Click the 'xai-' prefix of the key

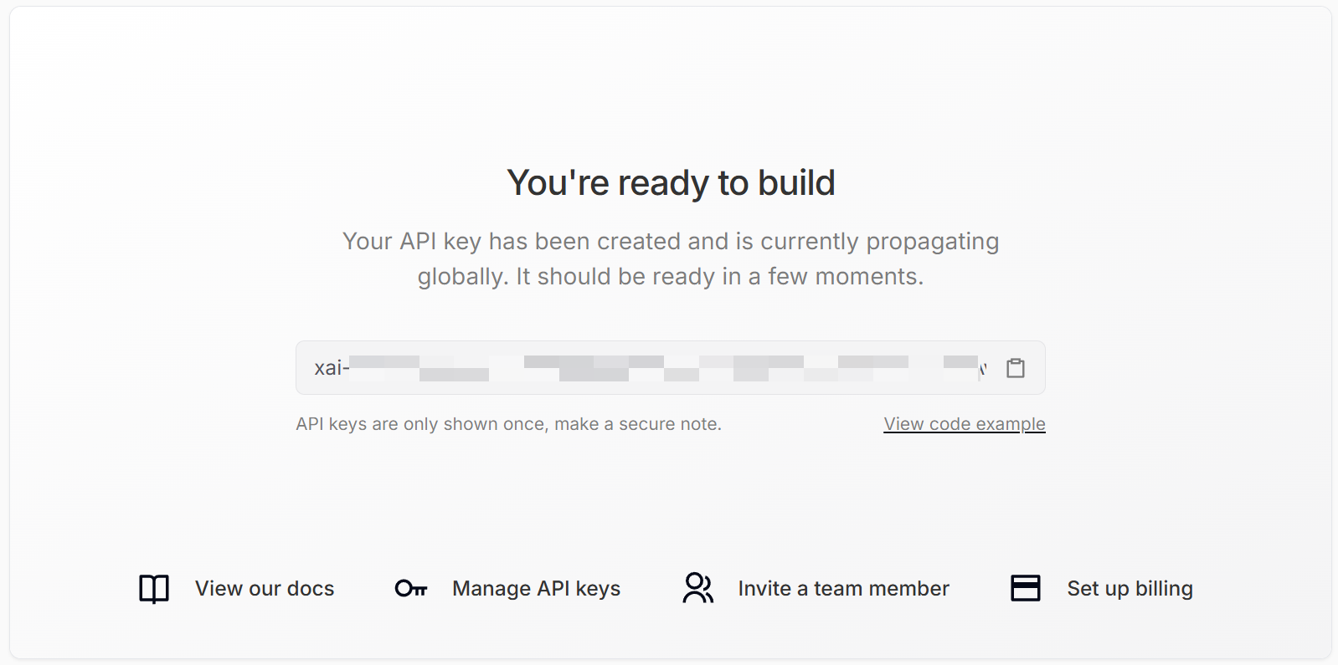pyautogui.click(x=331, y=368)
